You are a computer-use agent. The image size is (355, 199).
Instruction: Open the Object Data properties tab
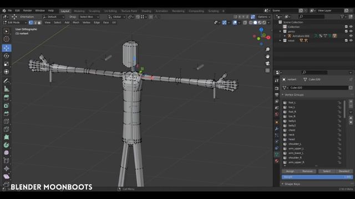pos(277,154)
